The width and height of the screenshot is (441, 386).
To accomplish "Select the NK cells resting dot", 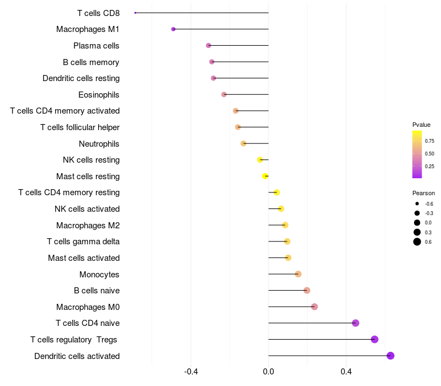I will point(260,160).
